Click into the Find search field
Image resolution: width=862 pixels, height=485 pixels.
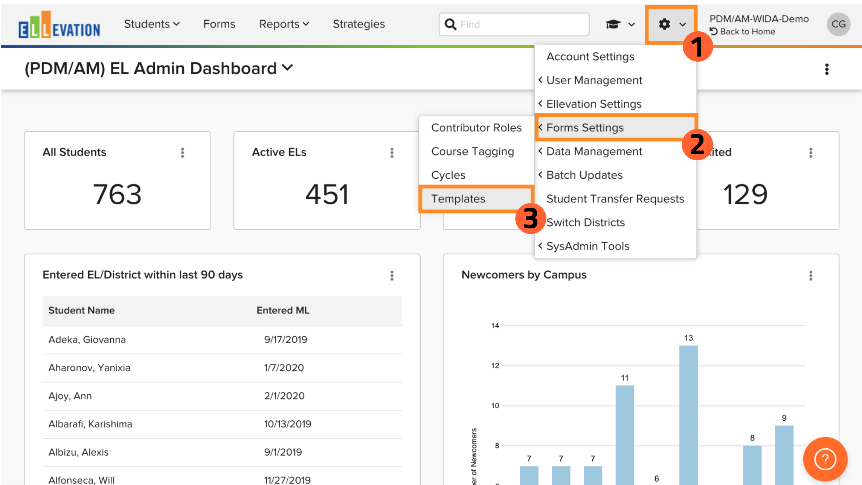point(514,24)
